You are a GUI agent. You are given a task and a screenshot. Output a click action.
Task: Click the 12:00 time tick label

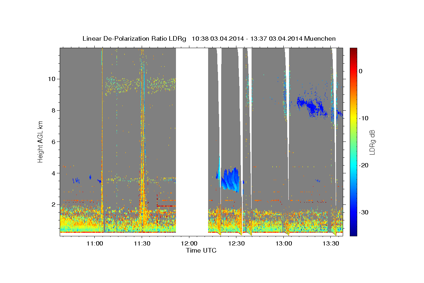(189, 243)
